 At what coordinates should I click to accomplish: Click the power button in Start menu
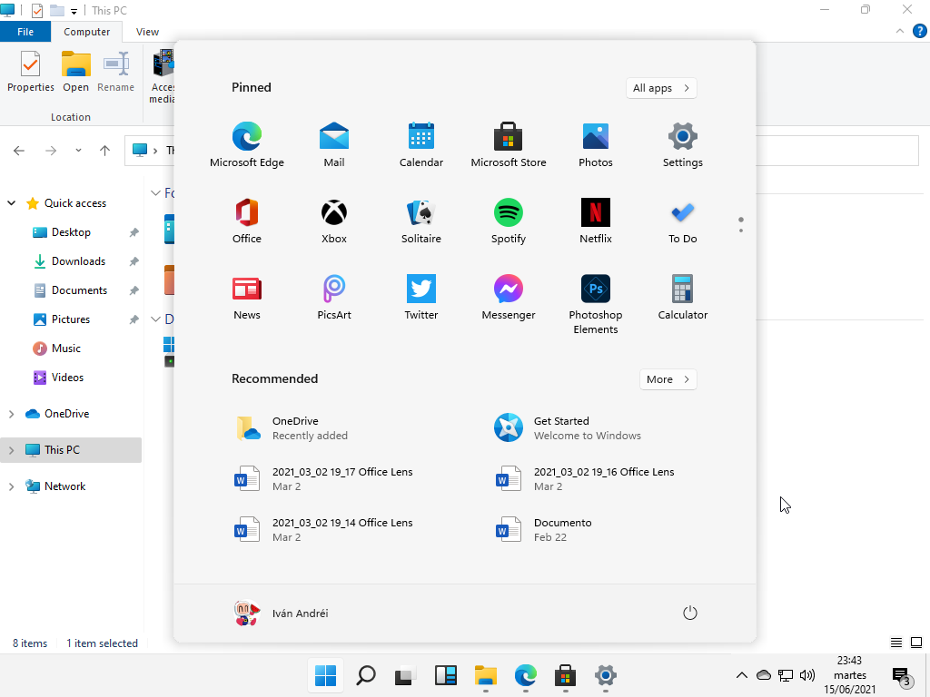pyautogui.click(x=690, y=613)
